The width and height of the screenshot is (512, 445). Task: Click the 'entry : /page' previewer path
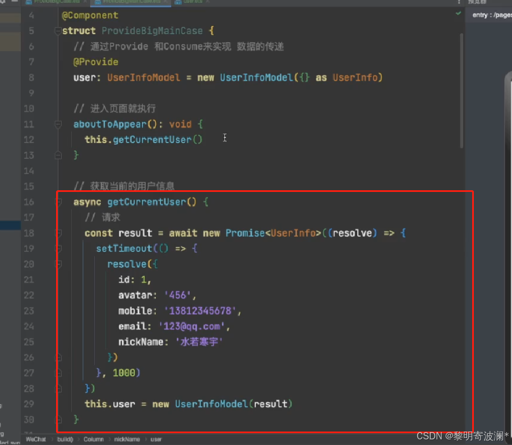coord(492,15)
